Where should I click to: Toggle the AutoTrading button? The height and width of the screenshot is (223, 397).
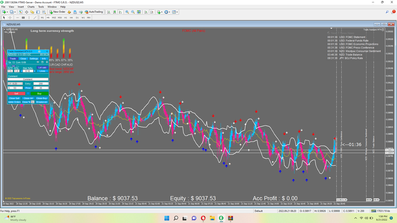[x=93, y=11]
